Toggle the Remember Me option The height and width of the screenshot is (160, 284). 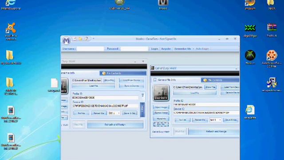pyautogui.click(x=182, y=49)
